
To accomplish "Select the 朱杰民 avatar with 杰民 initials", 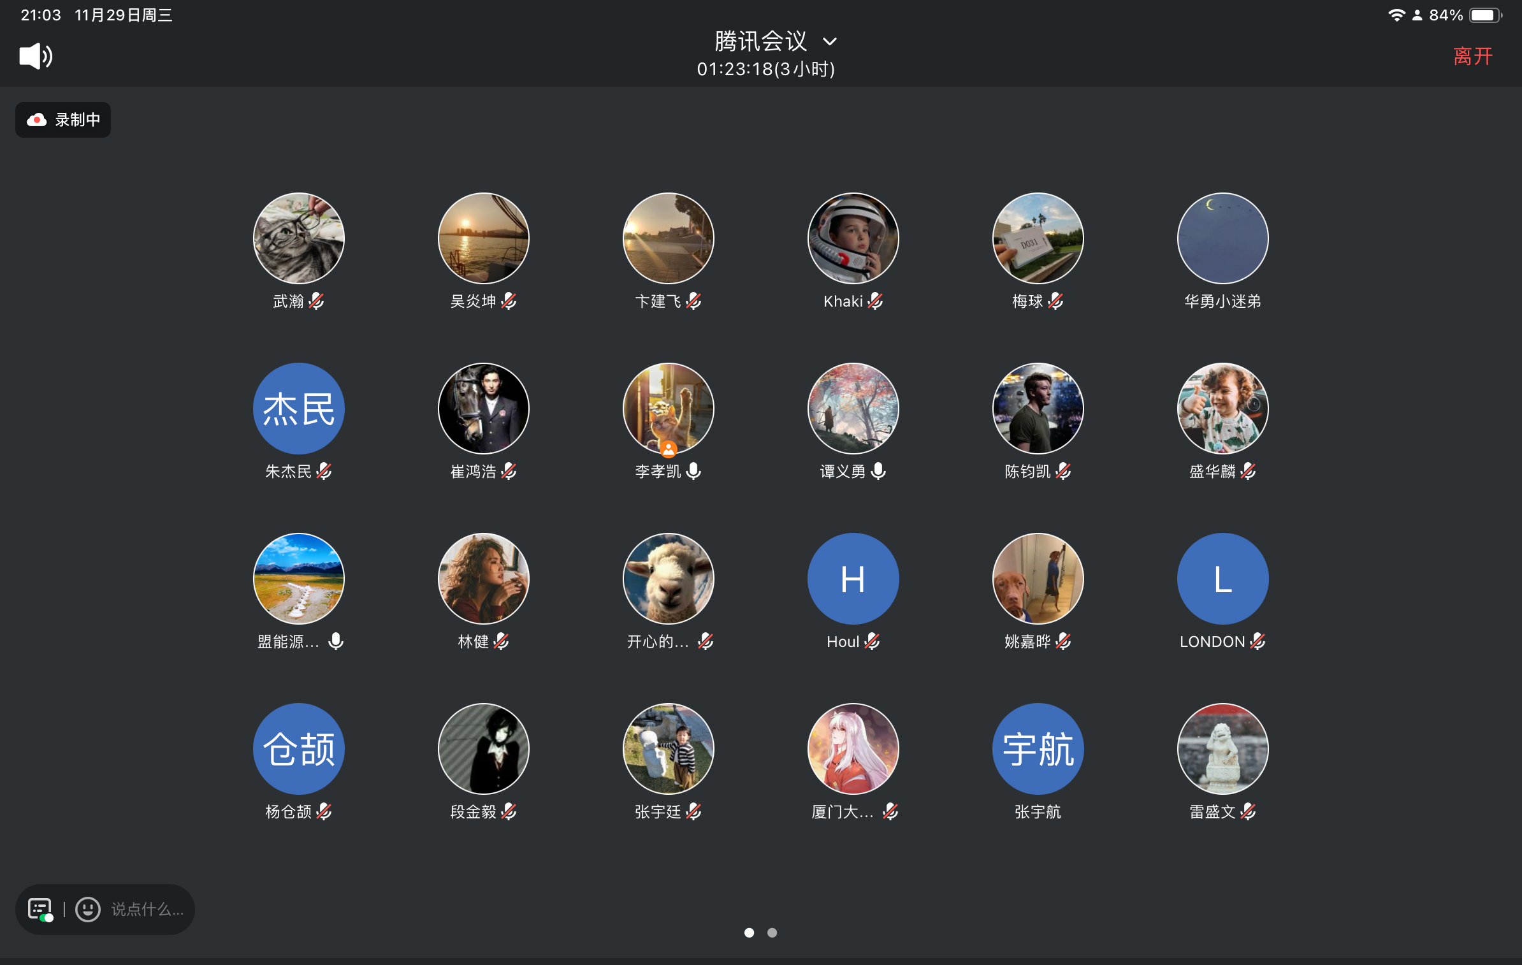I will (x=299, y=409).
